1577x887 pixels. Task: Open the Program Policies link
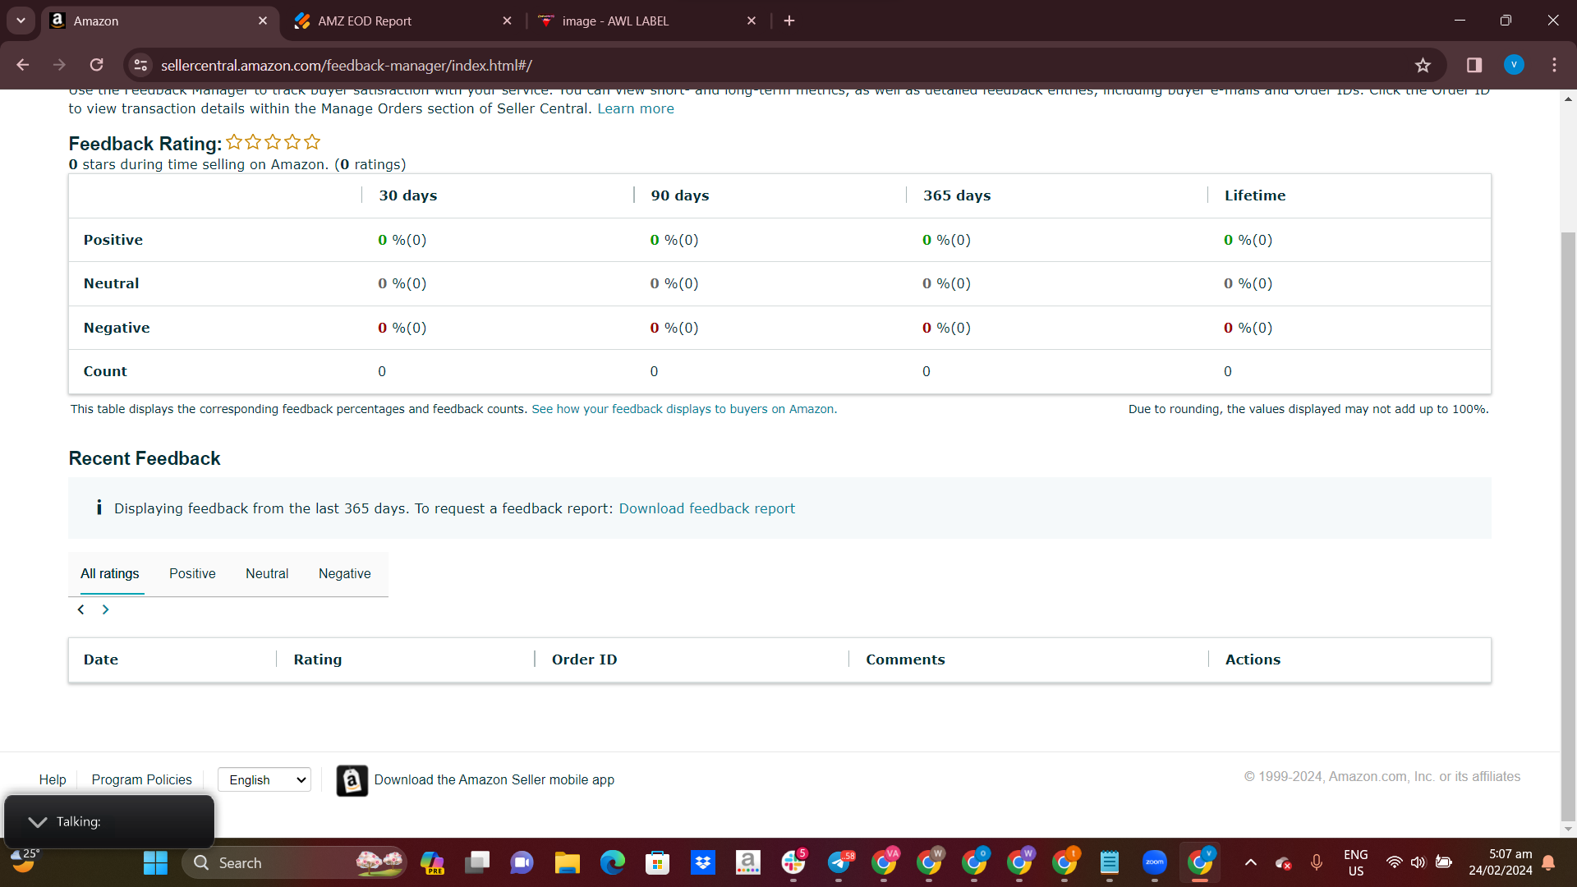click(x=141, y=779)
